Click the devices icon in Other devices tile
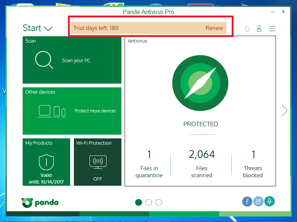297x222 pixels. click(x=52, y=111)
